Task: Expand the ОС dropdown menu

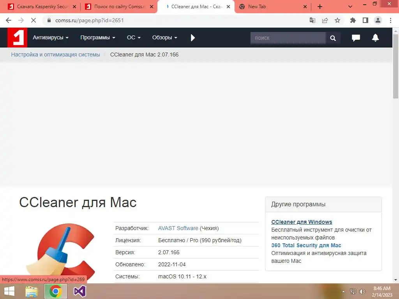Action: [x=134, y=38]
